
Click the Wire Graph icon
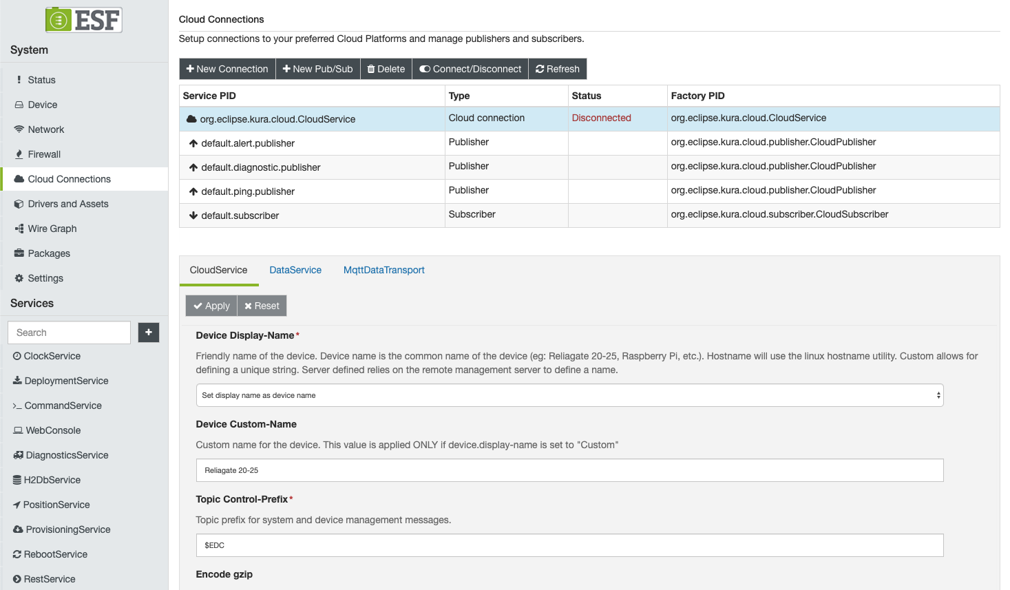(x=19, y=229)
